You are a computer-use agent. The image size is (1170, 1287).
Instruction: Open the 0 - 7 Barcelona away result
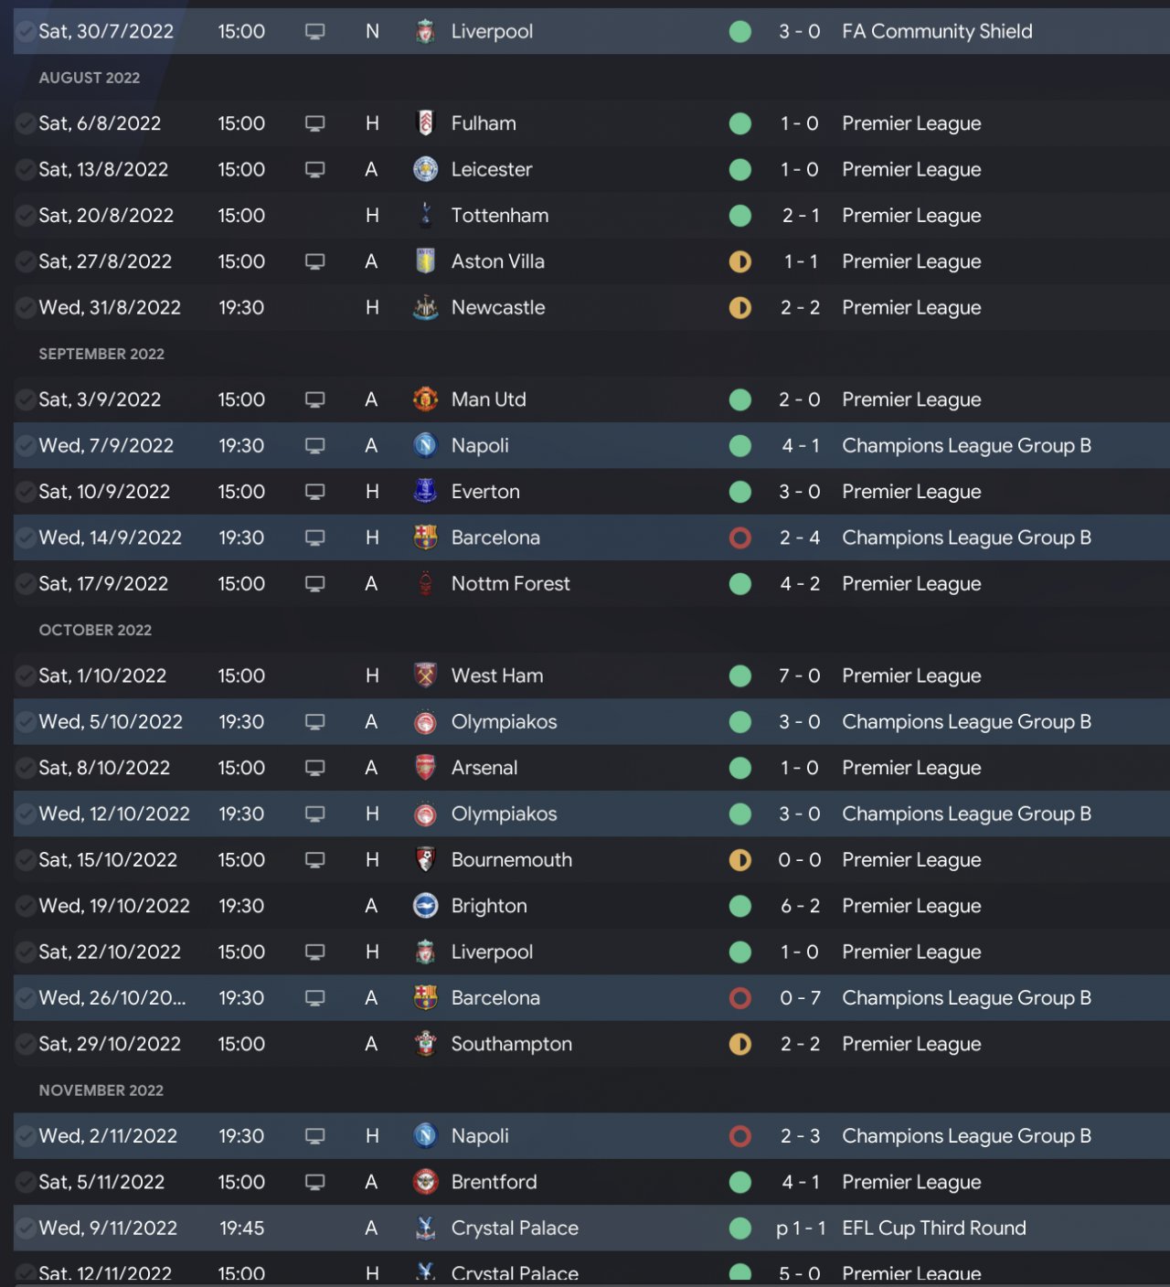799,998
